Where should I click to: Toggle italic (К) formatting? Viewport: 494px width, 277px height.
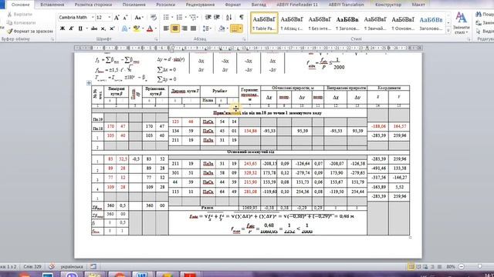71,28
